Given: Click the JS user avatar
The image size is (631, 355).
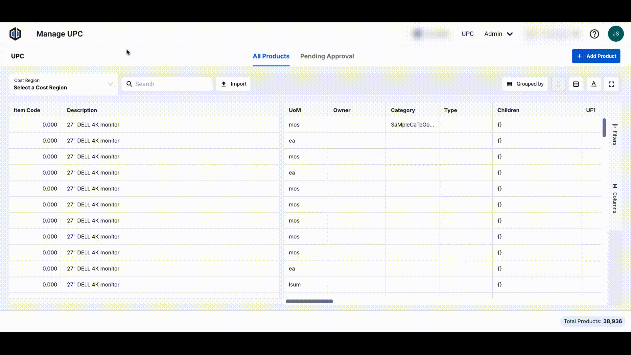Looking at the screenshot, I should (616, 34).
